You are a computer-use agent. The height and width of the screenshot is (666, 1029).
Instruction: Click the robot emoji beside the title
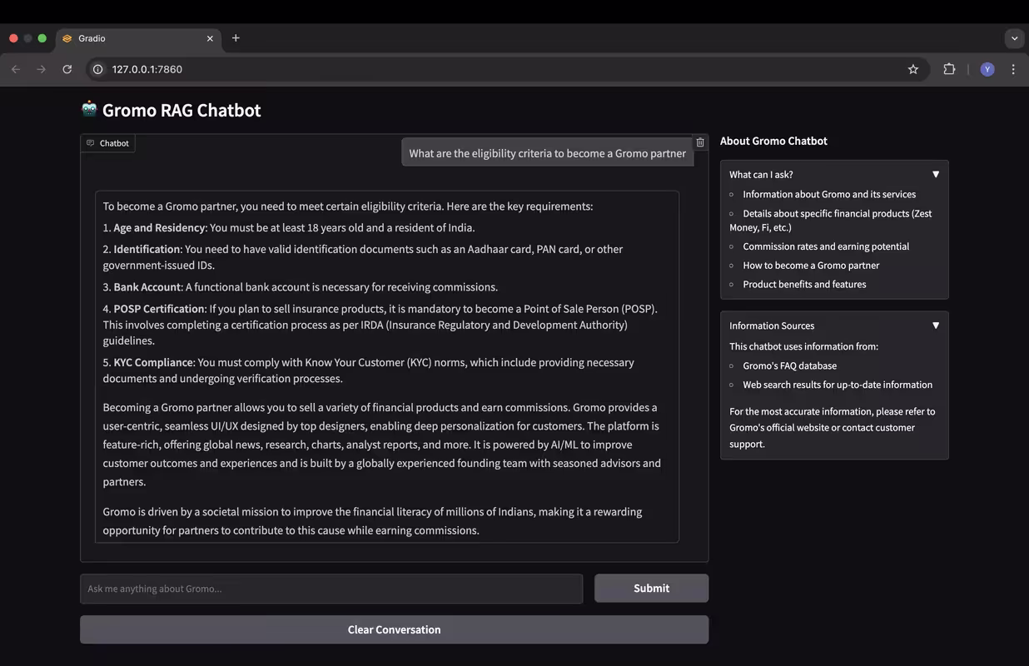(89, 109)
